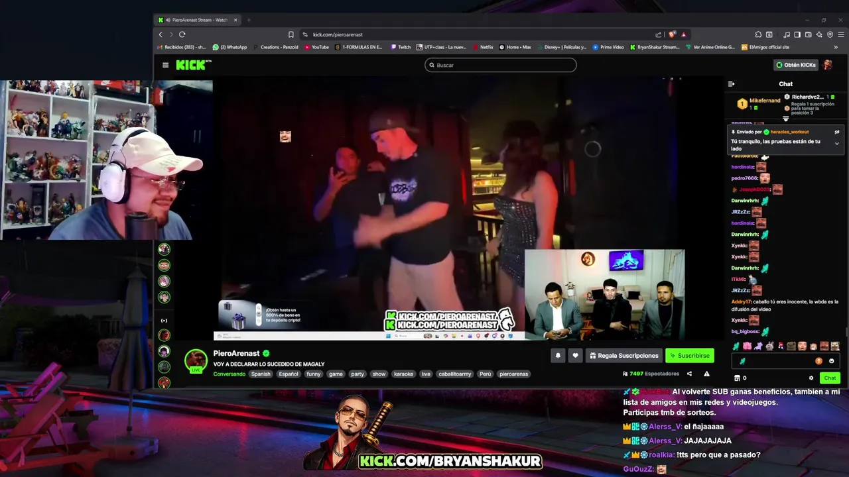Image resolution: width=849 pixels, height=477 pixels.
Task: Select the Spanish tag
Action: click(x=261, y=374)
